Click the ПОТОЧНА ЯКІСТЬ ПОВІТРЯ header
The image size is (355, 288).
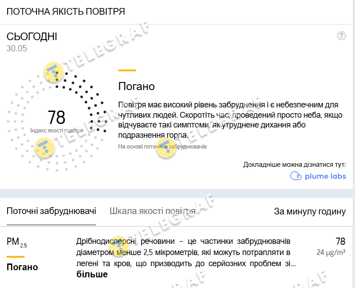(x=66, y=12)
